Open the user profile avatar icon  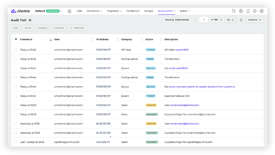pyautogui.click(x=262, y=11)
